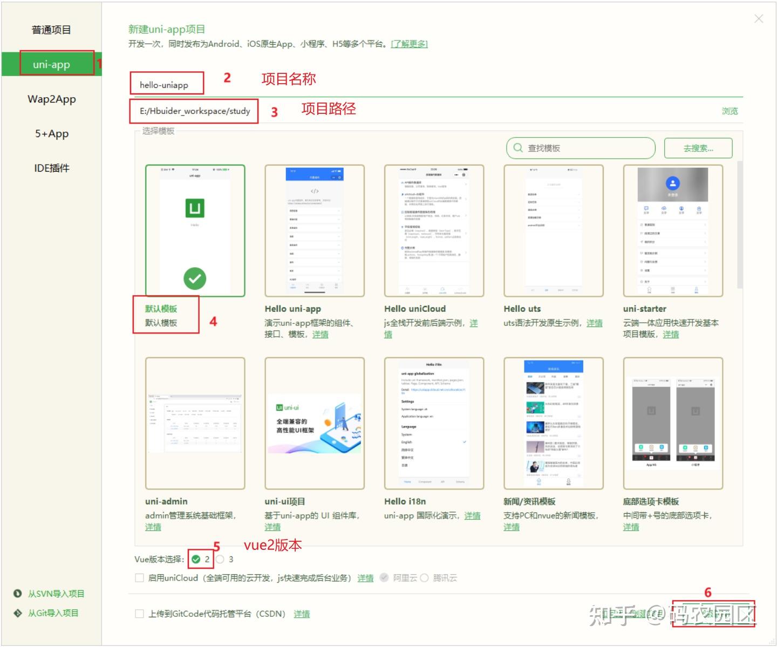Screen dimensions: 777x647
Task: Click the 去搜索 button
Action: 699,147
